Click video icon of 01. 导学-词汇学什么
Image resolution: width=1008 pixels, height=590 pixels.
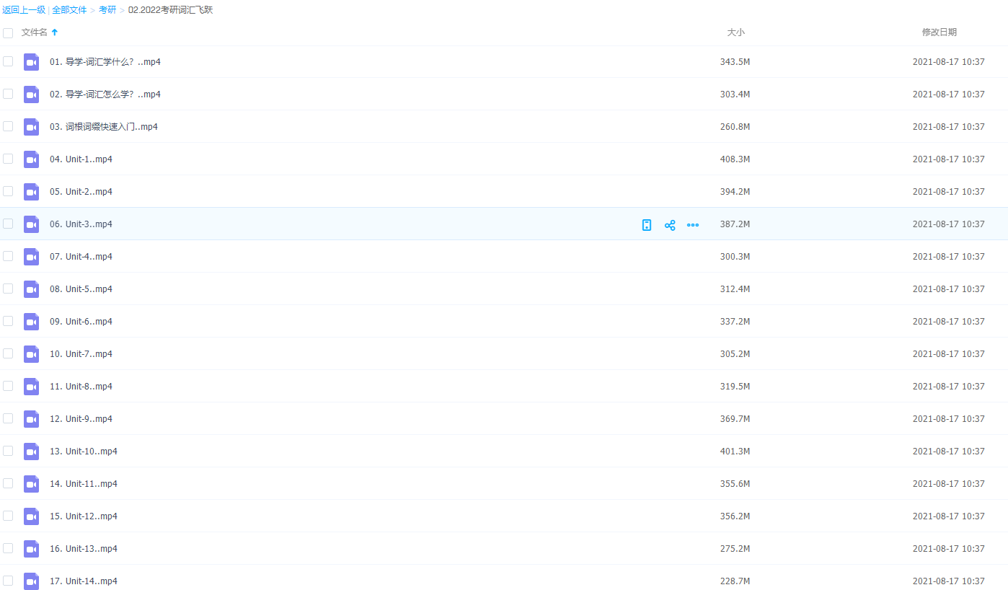click(31, 62)
